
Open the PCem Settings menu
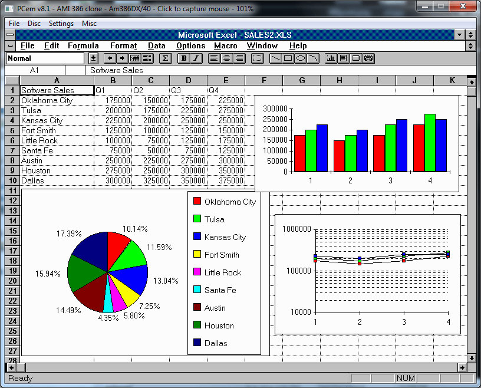(x=61, y=24)
